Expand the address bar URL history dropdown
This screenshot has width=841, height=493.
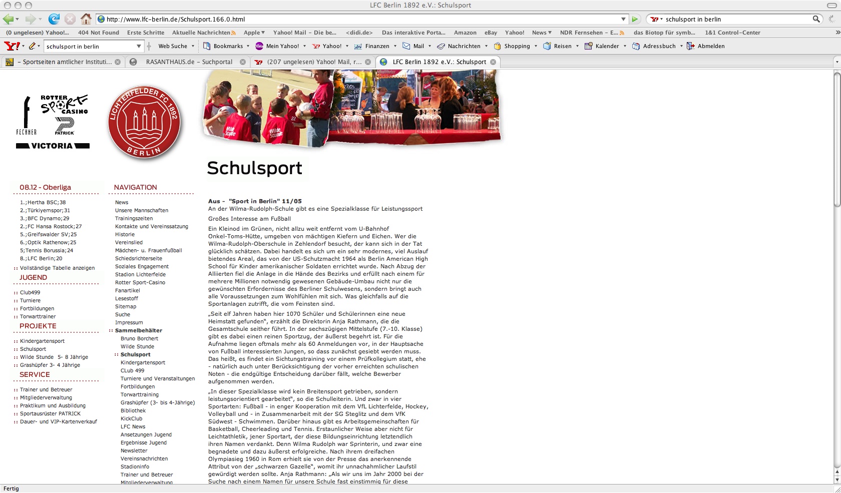click(x=623, y=19)
